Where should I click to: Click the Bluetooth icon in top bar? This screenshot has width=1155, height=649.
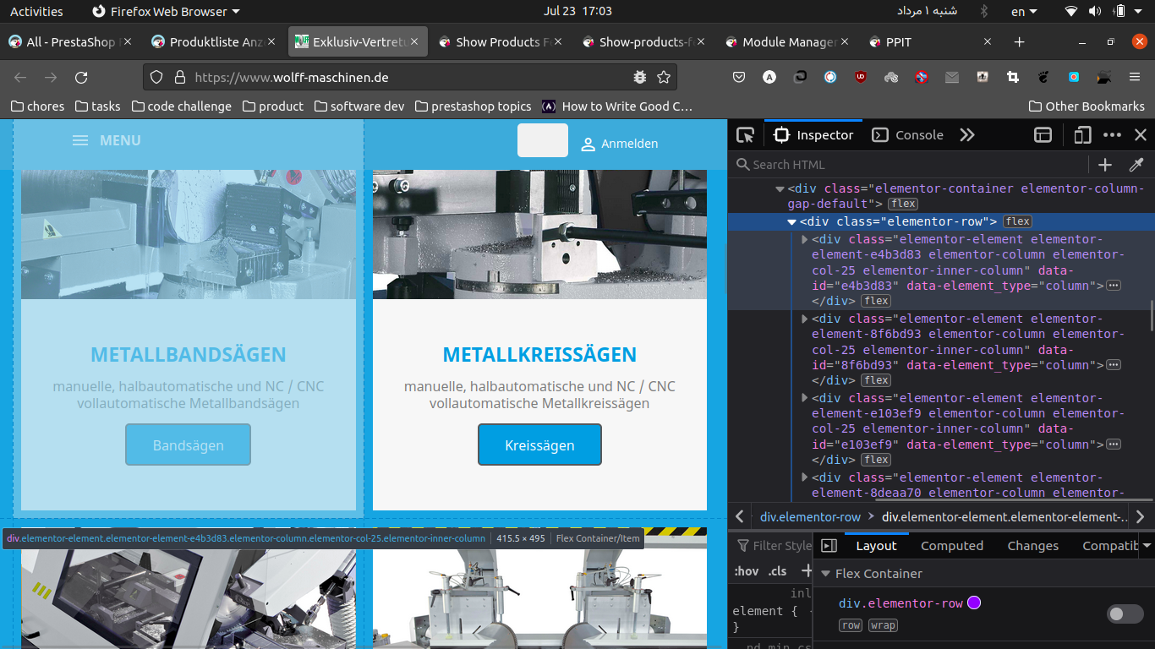tap(983, 11)
